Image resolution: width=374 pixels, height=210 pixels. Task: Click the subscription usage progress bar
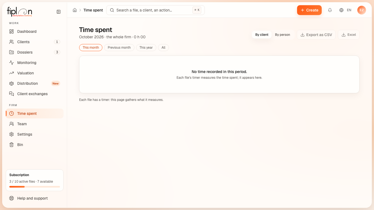tap(34, 187)
